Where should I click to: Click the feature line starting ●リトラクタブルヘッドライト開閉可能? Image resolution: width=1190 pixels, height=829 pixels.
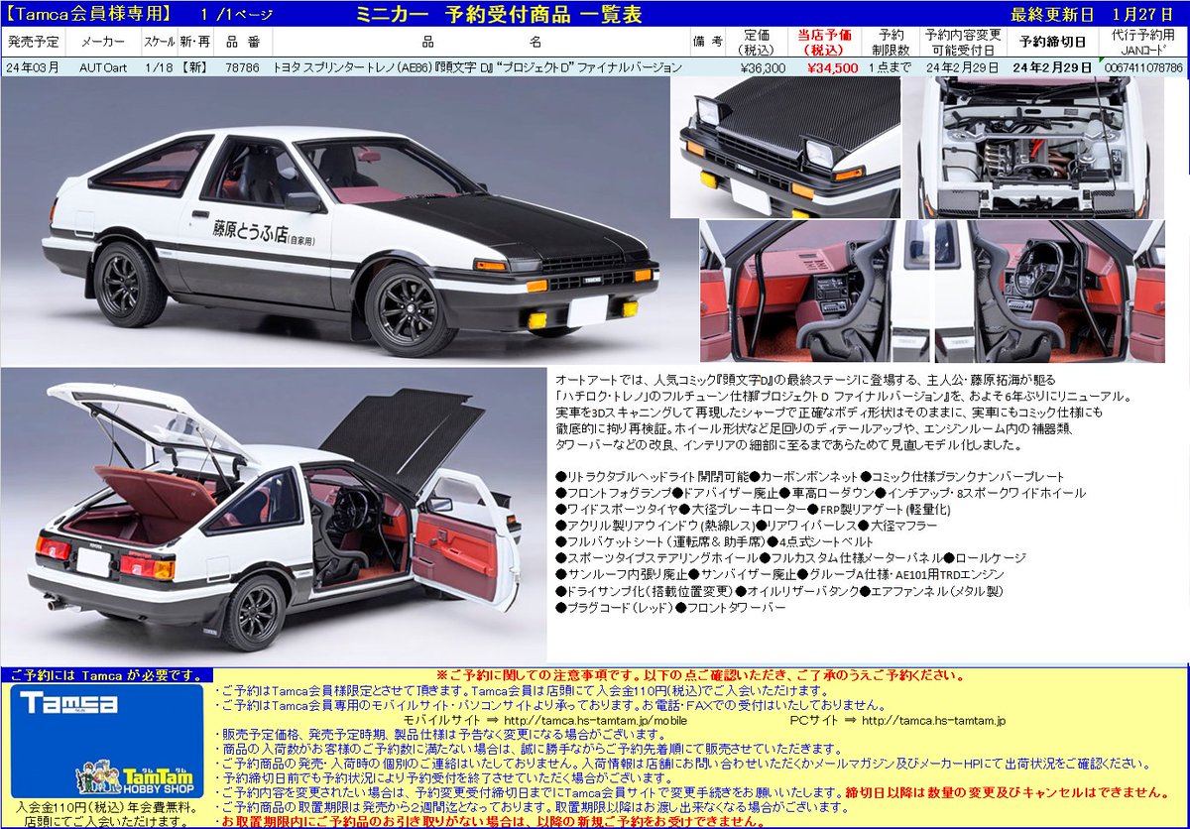[810, 477]
